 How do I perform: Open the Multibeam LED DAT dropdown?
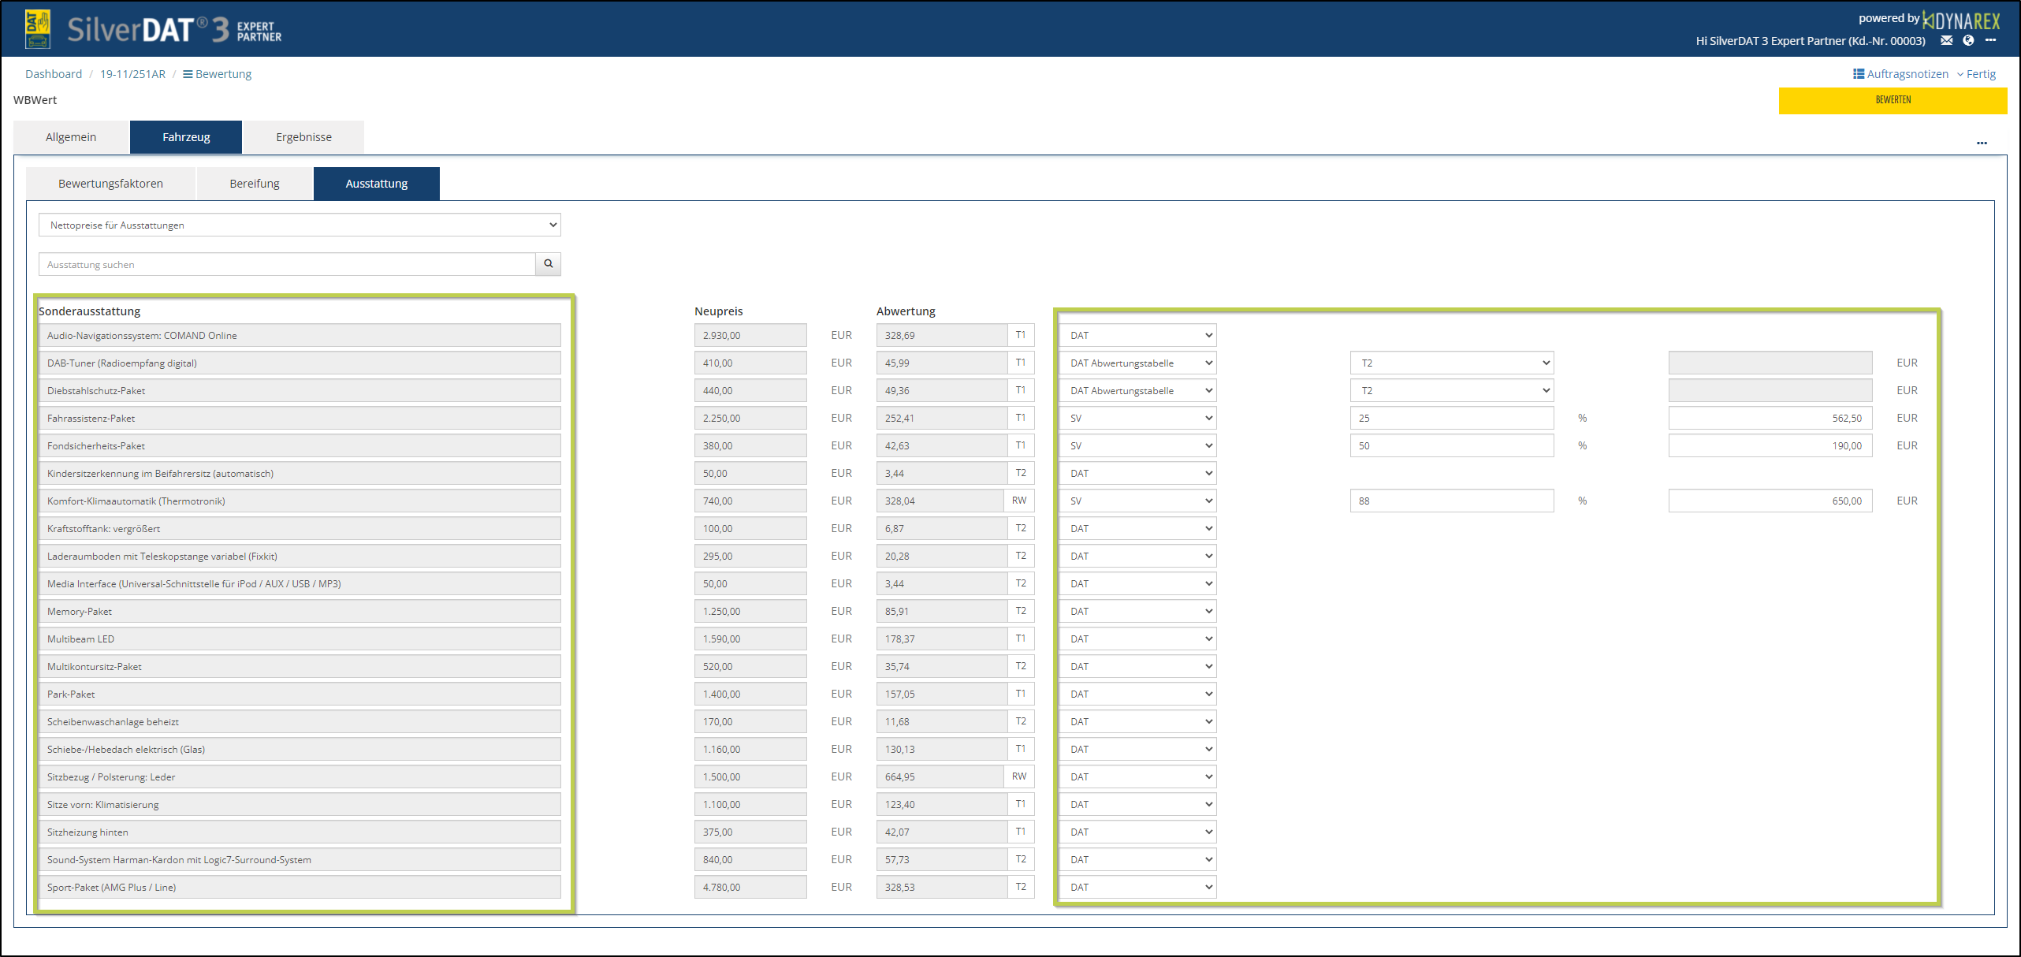pyautogui.click(x=1137, y=639)
